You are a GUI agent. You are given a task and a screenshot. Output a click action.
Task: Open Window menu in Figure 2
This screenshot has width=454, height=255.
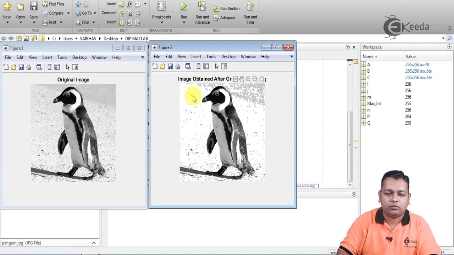tap(248, 57)
